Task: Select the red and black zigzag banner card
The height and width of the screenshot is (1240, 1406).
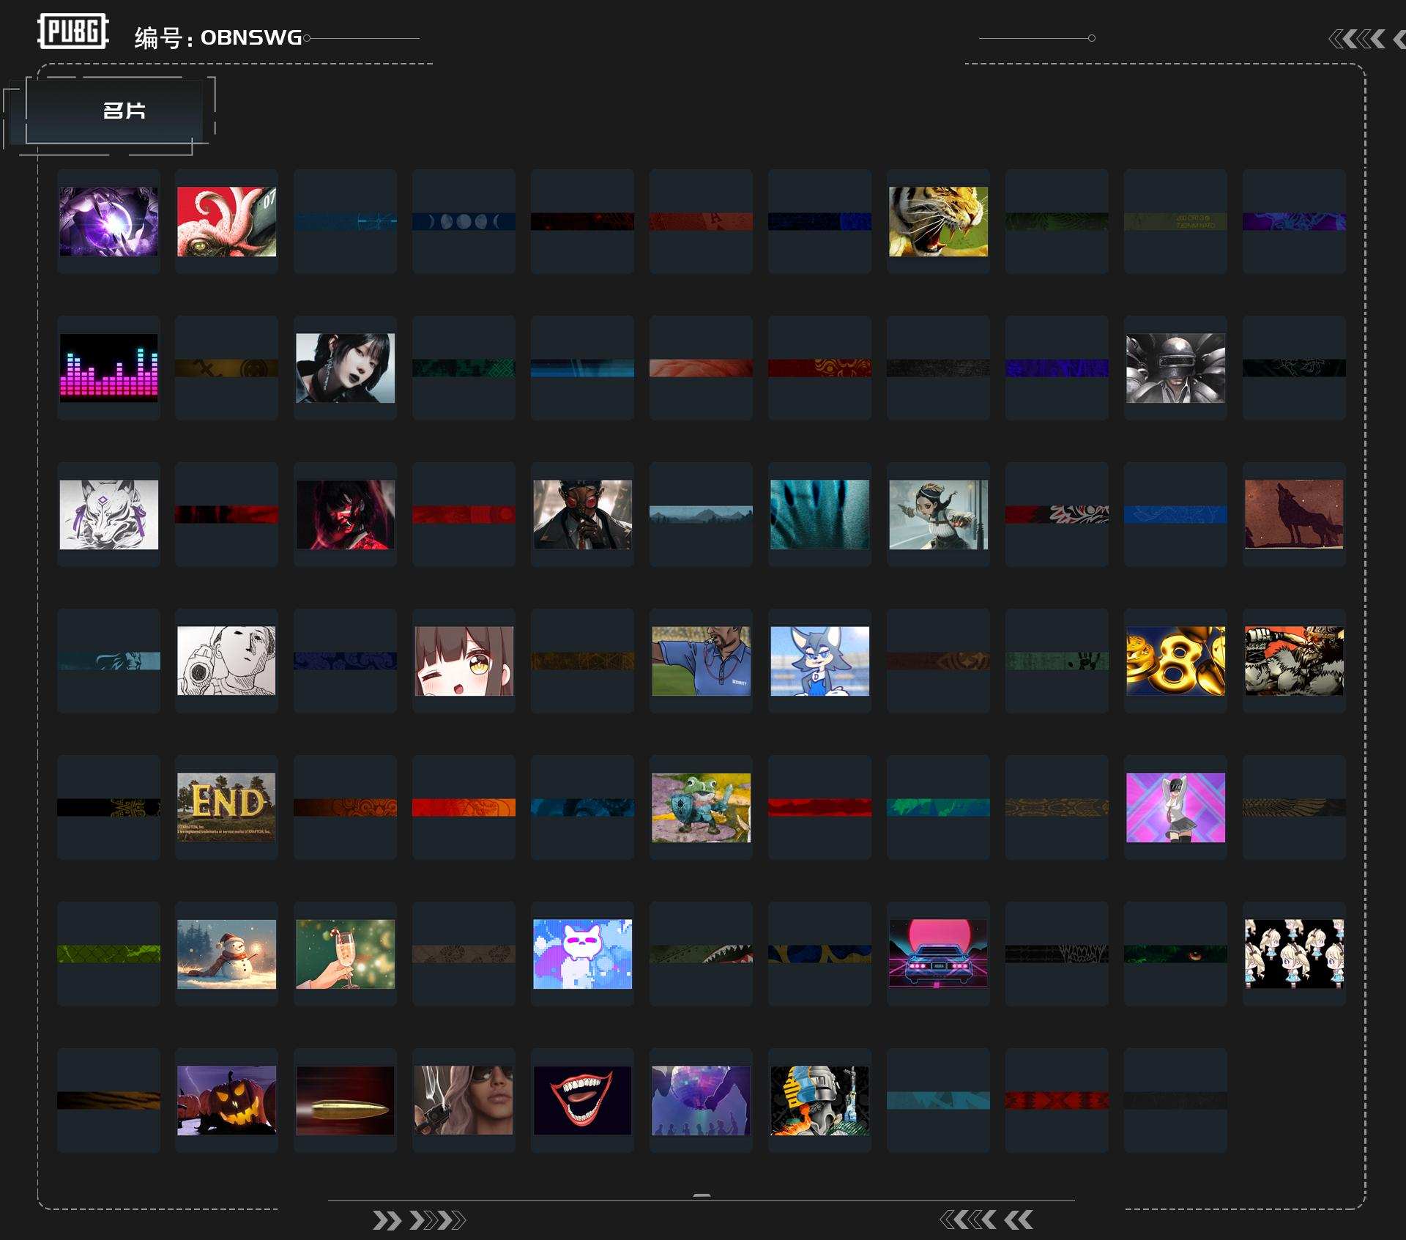Action: pyautogui.click(x=1057, y=1100)
